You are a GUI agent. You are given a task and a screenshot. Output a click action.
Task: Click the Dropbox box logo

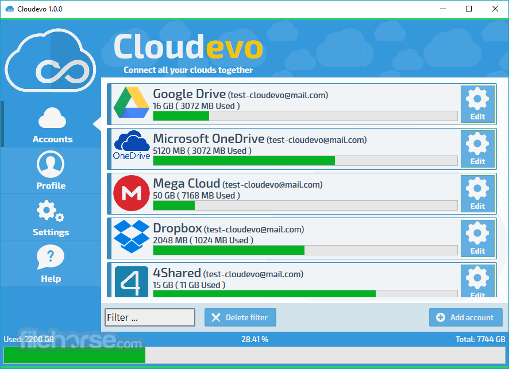coord(132,236)
